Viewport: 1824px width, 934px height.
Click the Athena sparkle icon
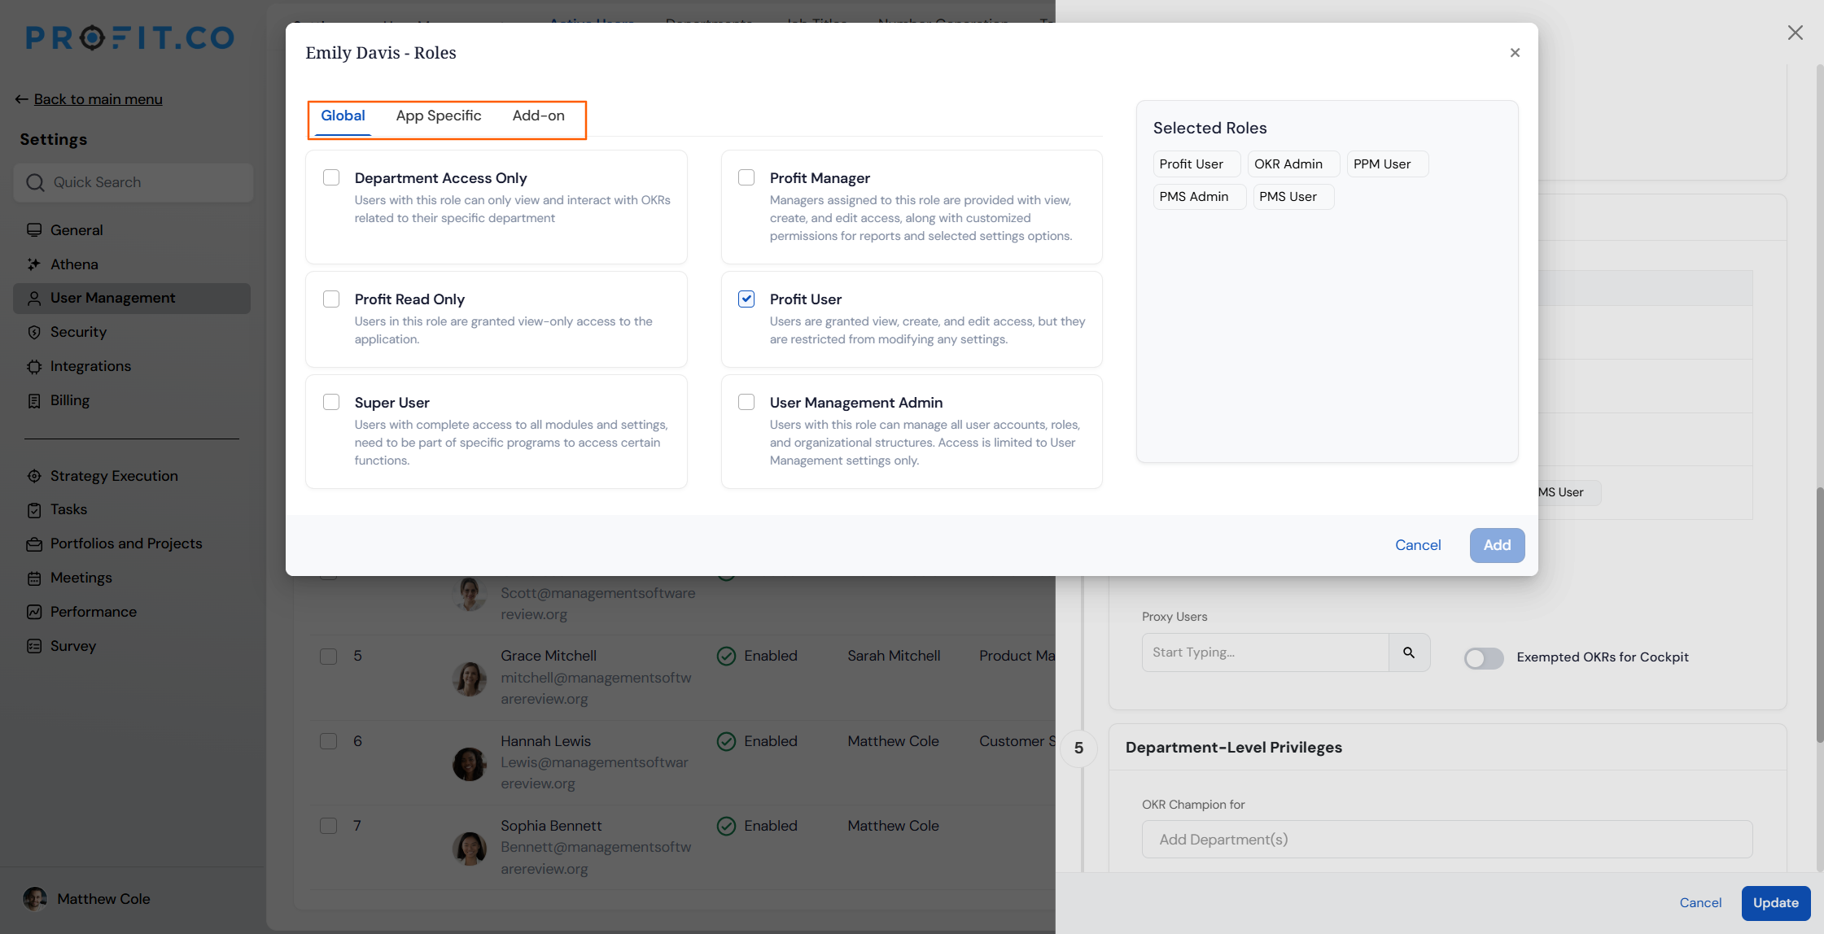click(34, 264)
